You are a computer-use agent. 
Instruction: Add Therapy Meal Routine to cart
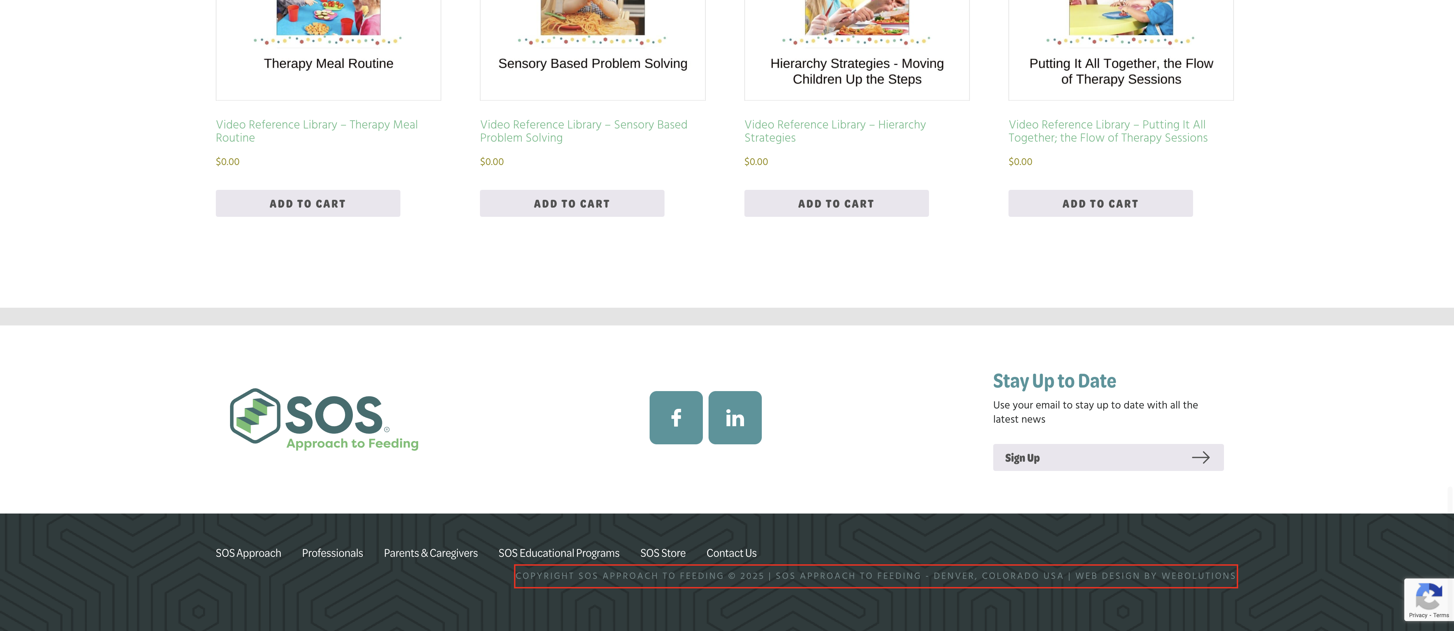pyautogui.click(x=308, y=203)
